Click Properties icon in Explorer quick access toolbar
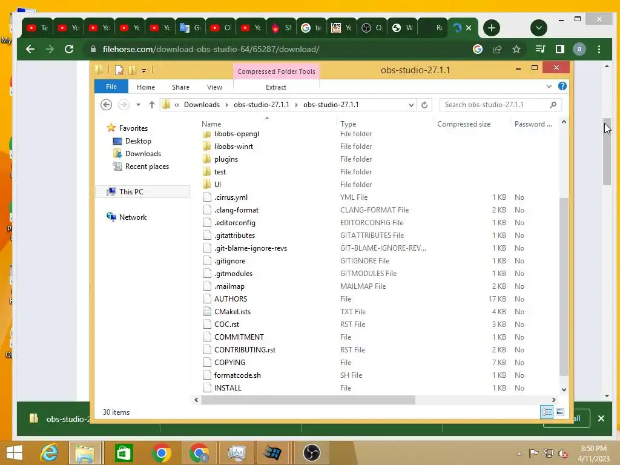620x465 pixels. (x=119, y=70)
